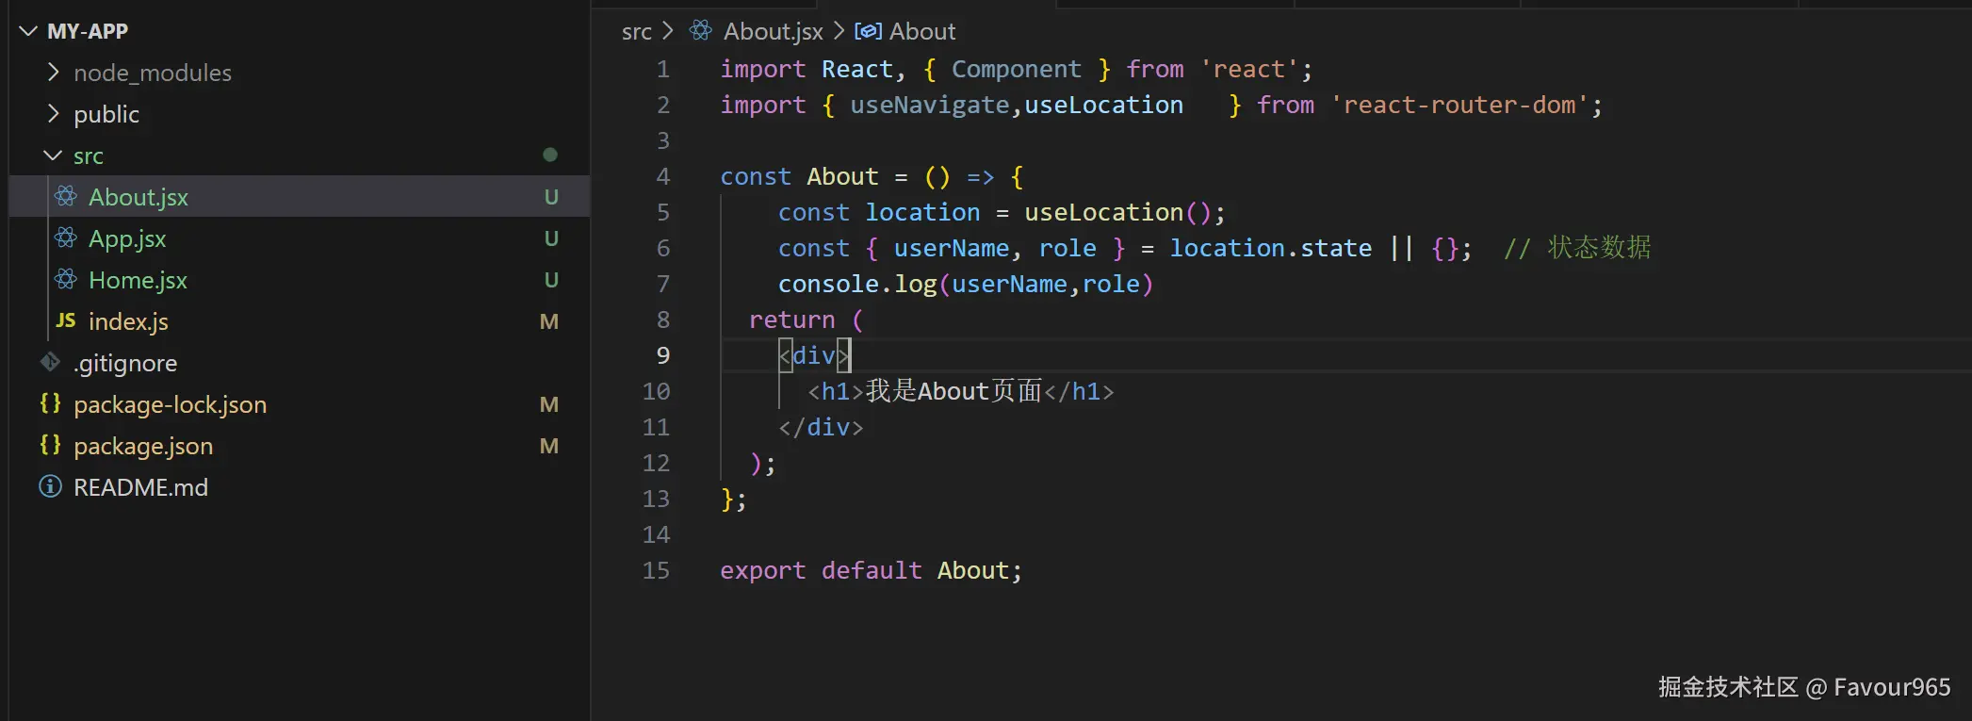Viewport: 1972px width, 721px height.
Task: Collapse the MY-APP root folder chevron
Action: click(x=28, y=31)
